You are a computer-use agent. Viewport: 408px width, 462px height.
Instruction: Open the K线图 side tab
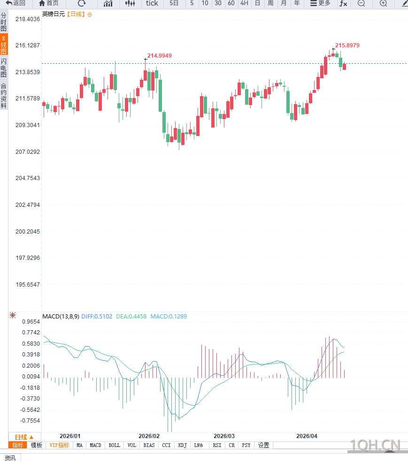pyautogui.click(x=4, y=45)
